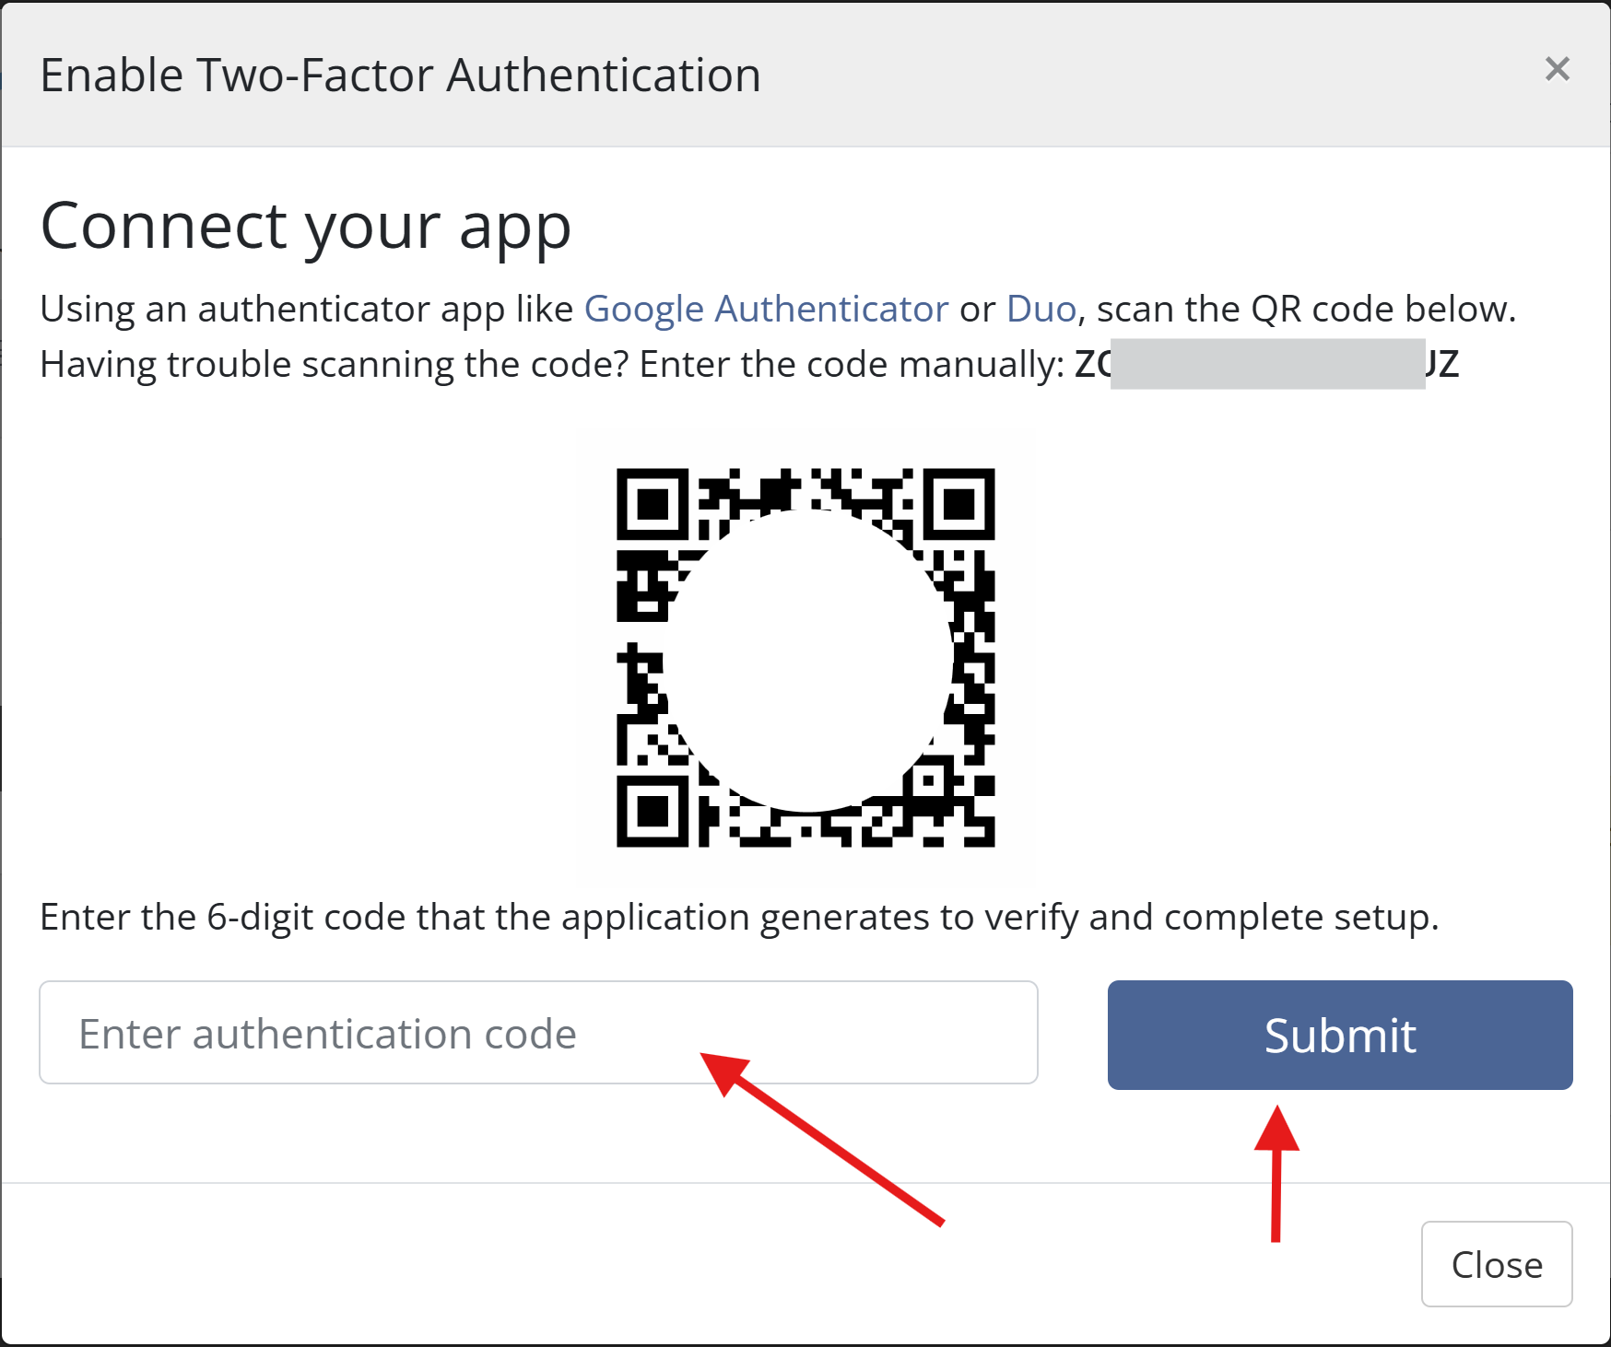Click the red arrow pointing at Submit
Screen dimensions: 1611x1347
pyautogui.click(x=1276, y=1172)
